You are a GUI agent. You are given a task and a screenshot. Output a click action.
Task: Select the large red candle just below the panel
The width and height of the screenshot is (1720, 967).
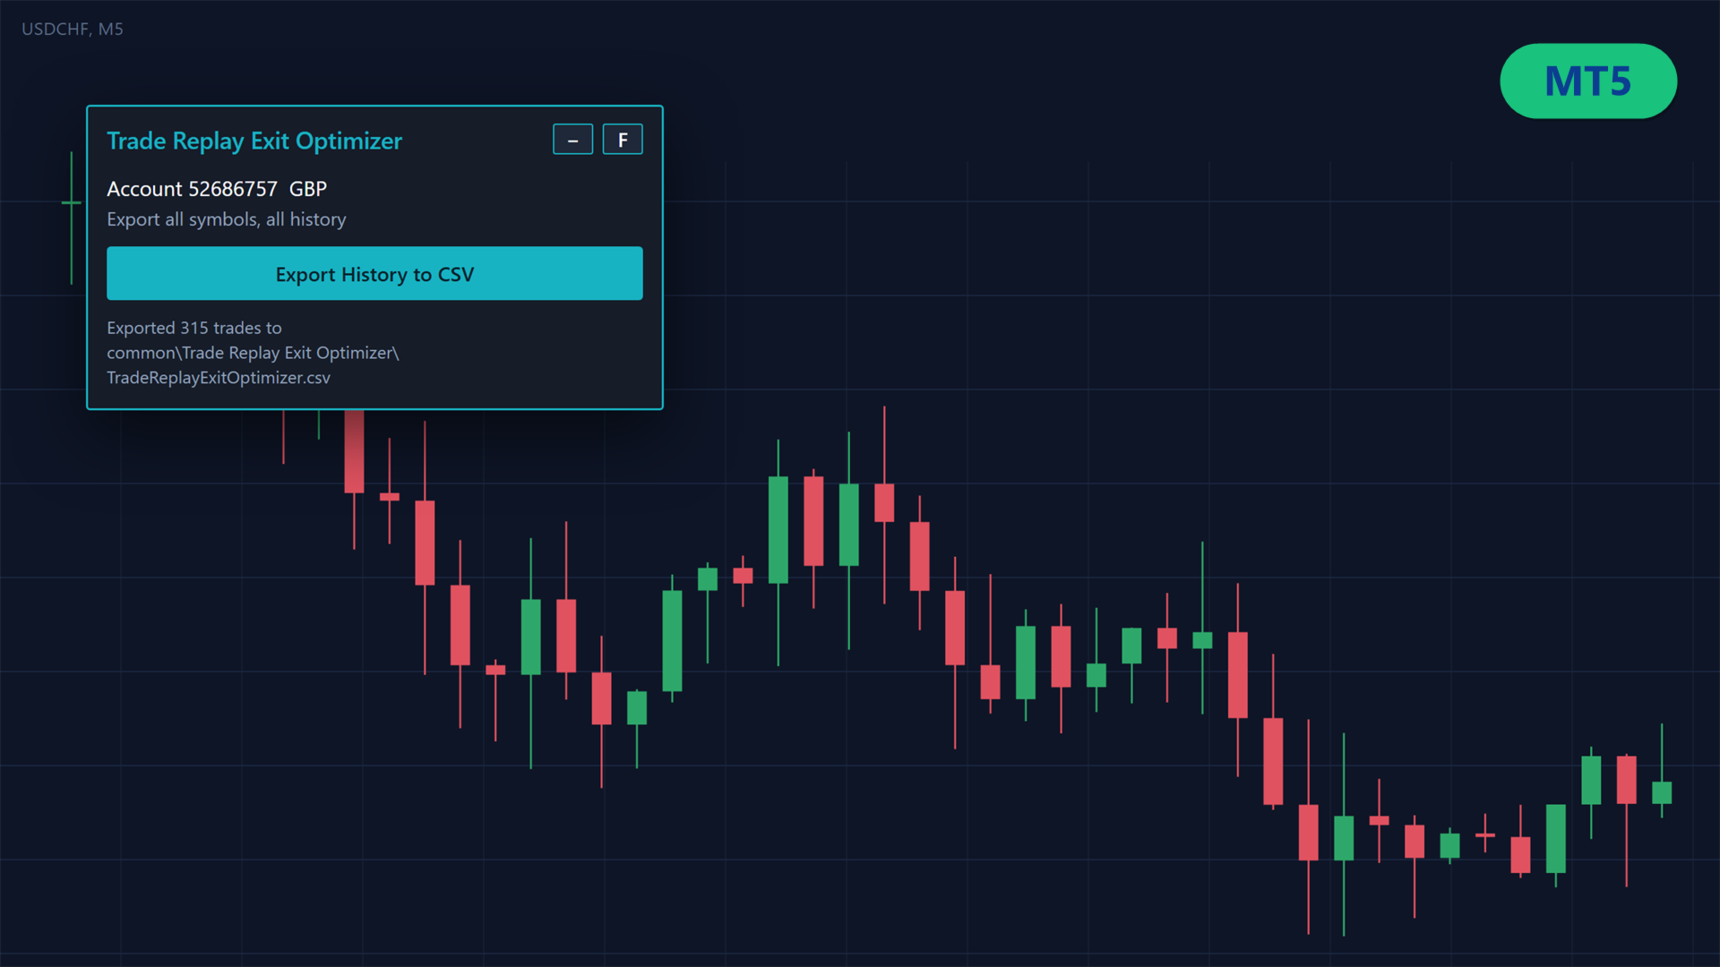[355, 452]
